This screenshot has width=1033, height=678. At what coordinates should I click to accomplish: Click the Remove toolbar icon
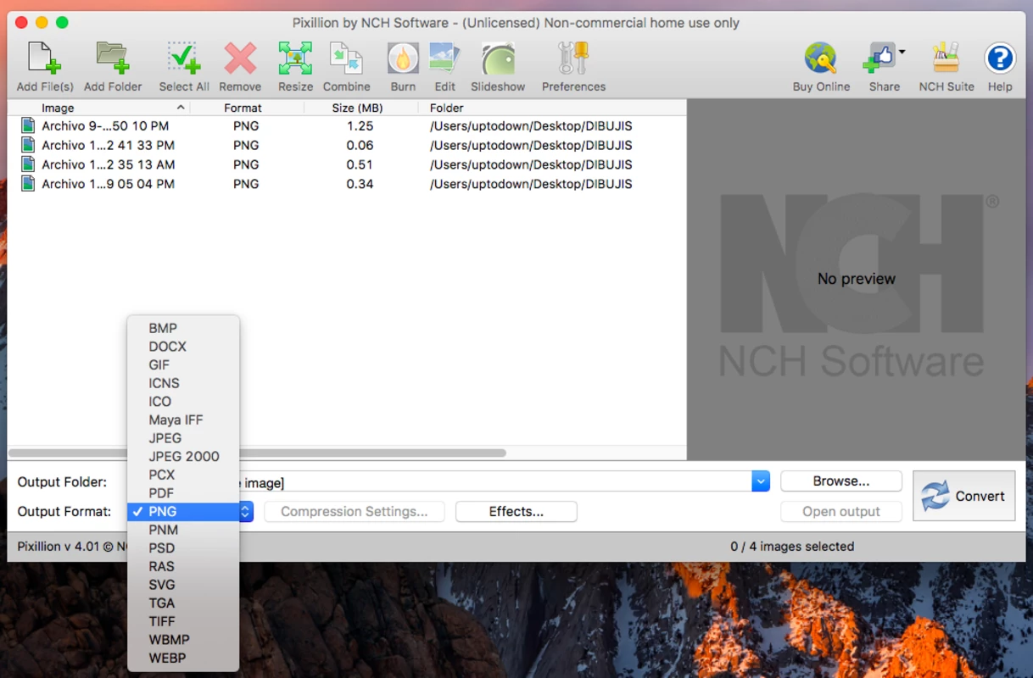240,58
